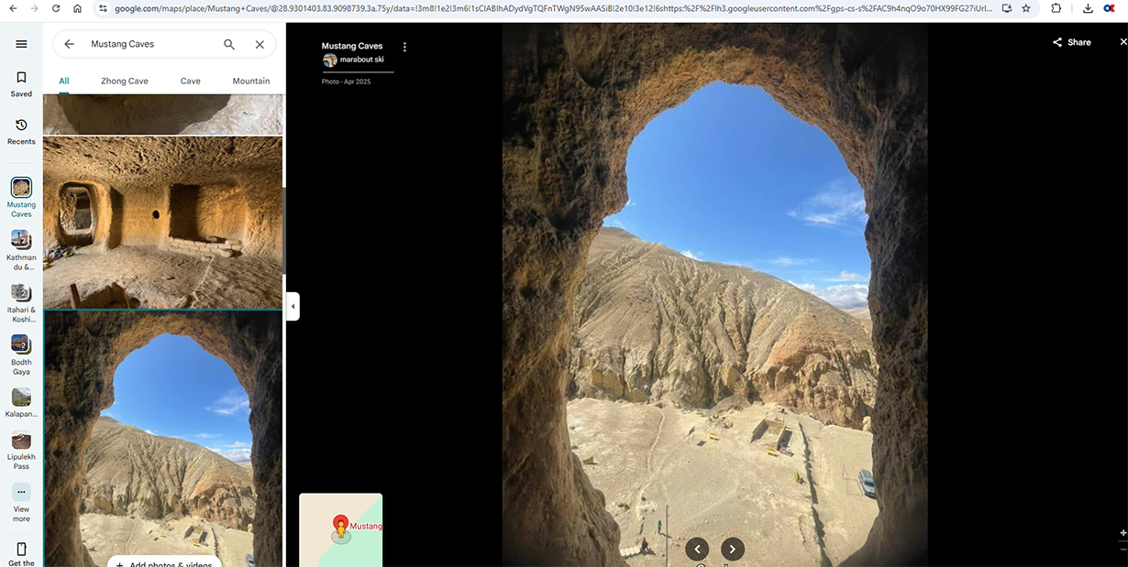Image resolution: width=1128 pixels, height=567 pixels.
Task: Open the Recents panel
Action: pos(21,131)
